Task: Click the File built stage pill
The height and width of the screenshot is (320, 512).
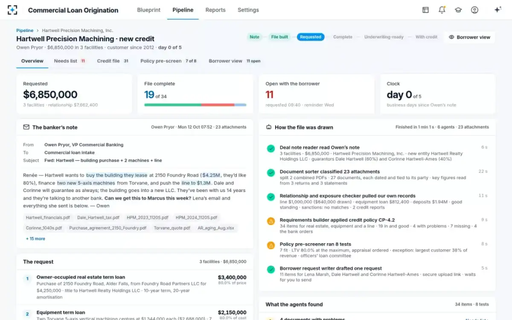Action: (279, 37)
